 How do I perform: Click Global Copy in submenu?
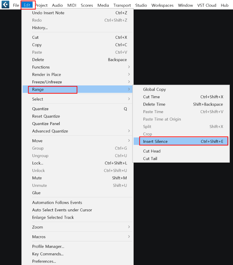(x=181, y=89)
